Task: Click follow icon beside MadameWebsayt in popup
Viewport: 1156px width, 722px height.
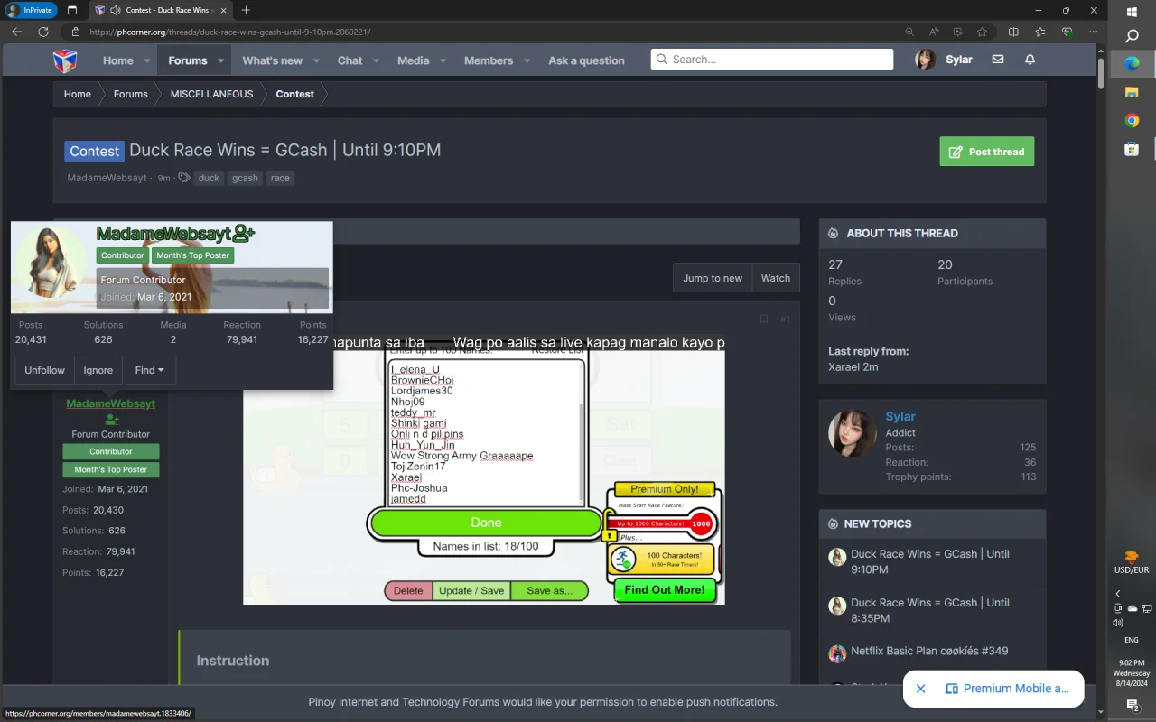Action: [x=244, y=234]
